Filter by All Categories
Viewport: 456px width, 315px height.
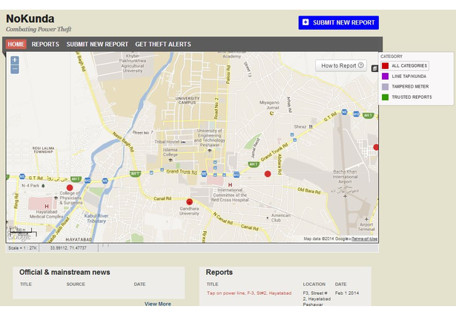click(x=405, y=66)
